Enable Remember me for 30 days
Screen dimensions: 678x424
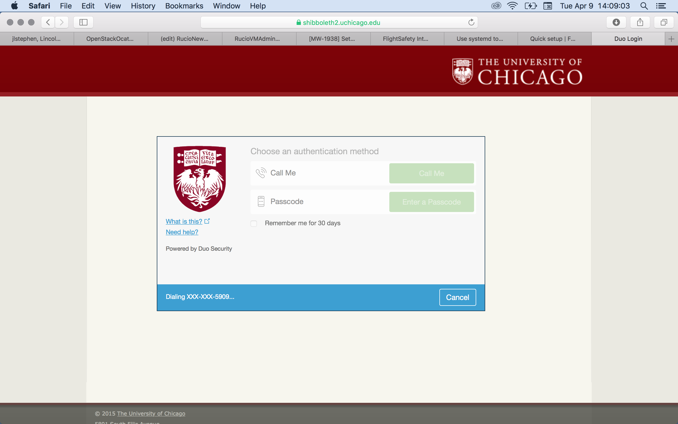point(253,223)
